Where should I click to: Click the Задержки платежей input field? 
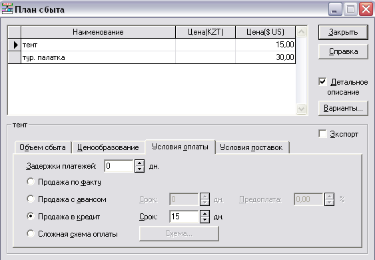(119, 166)
